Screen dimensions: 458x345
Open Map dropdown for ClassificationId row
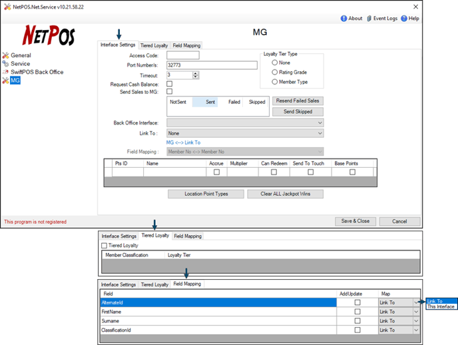(416, 330)
